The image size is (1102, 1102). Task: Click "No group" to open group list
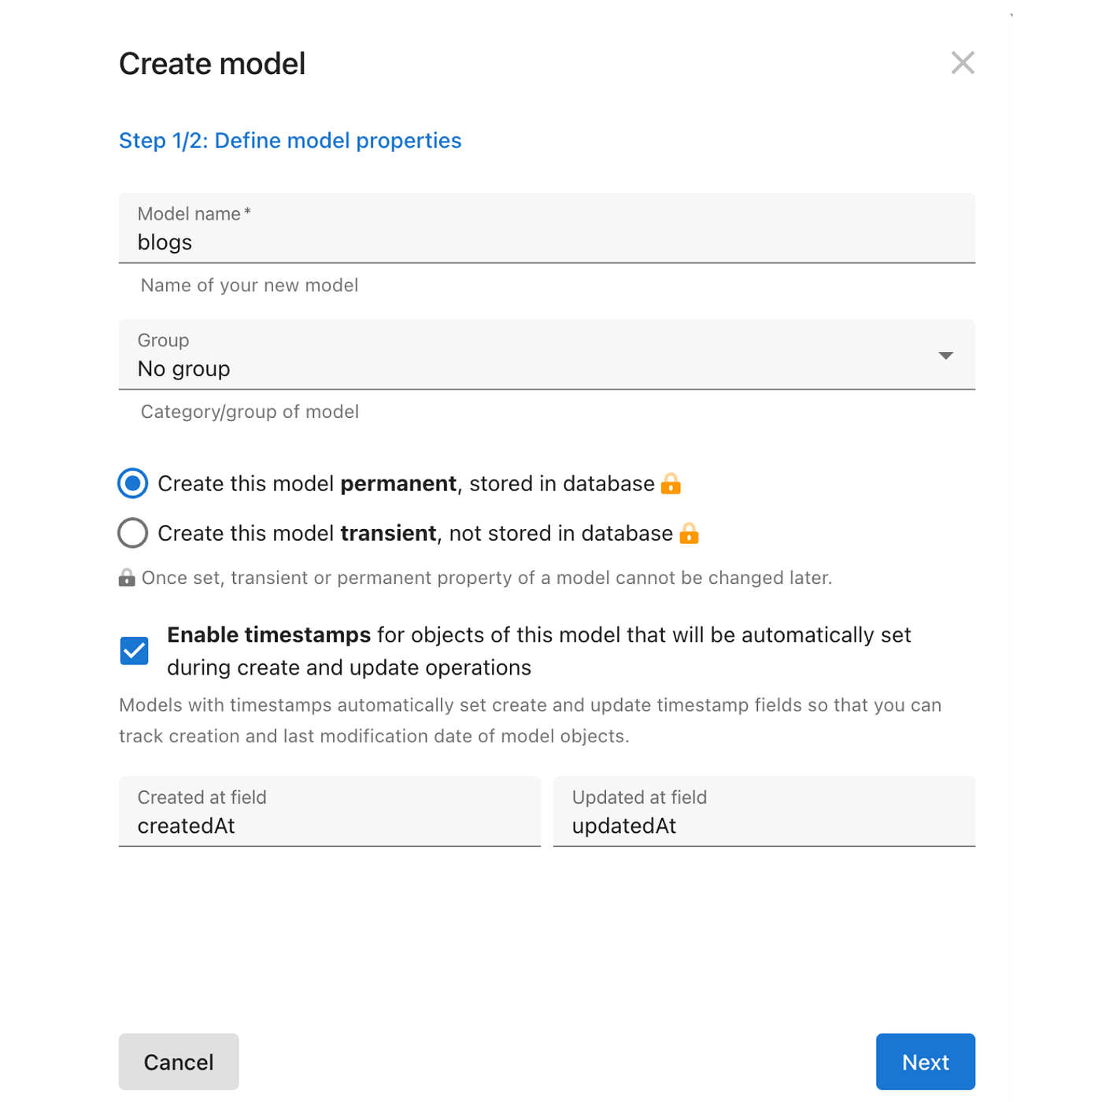(183, 368)
